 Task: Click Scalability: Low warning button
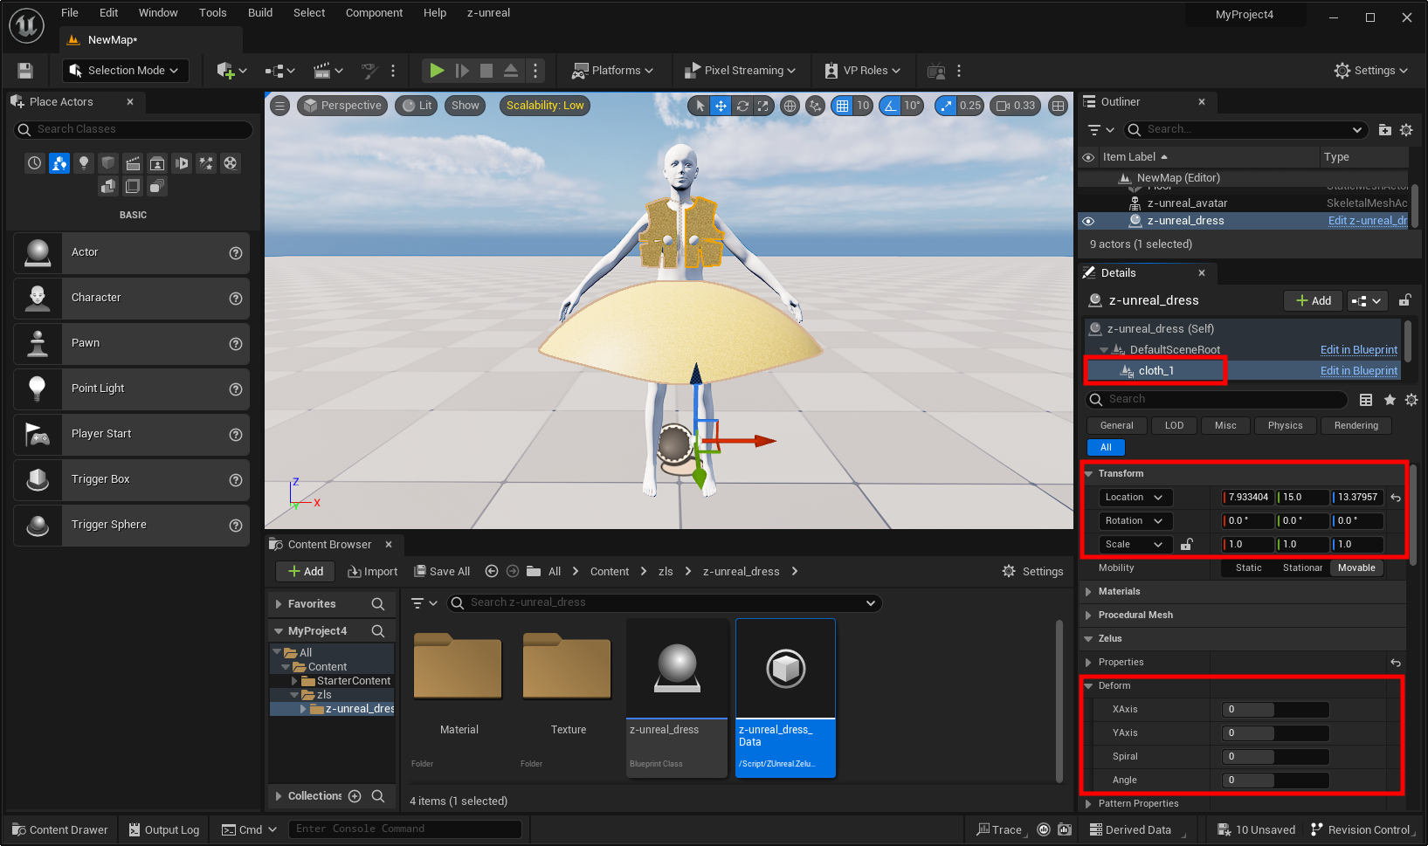click(x=545, y=106)
